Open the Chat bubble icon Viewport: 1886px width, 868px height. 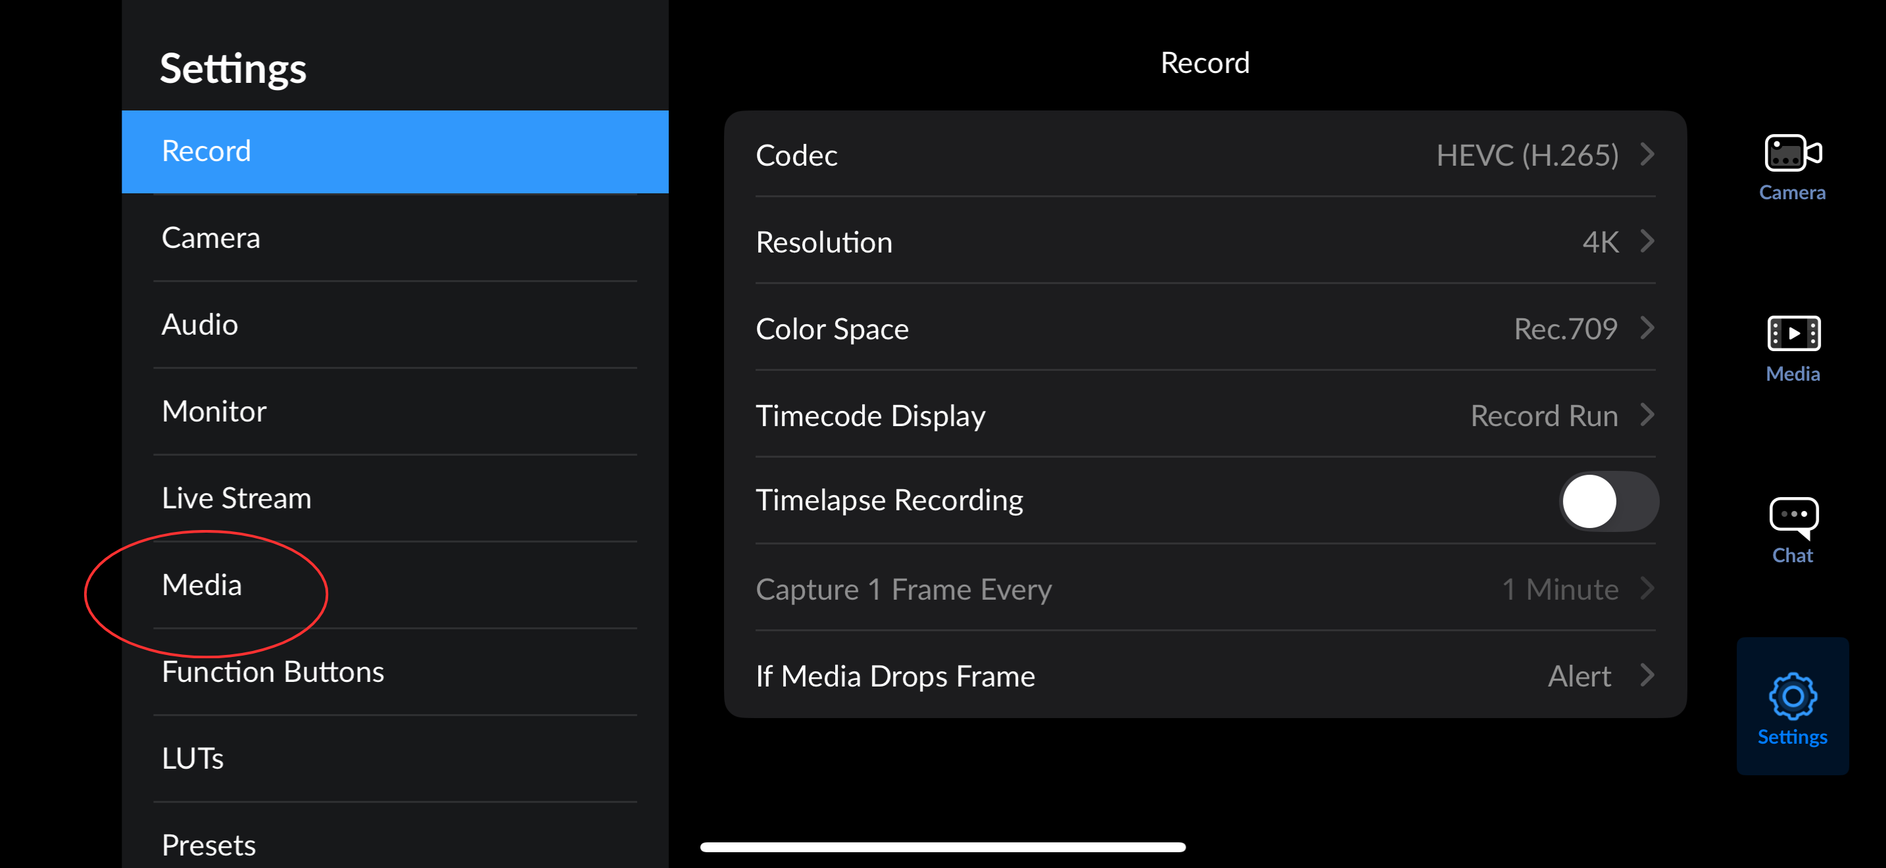point(1791,517)
